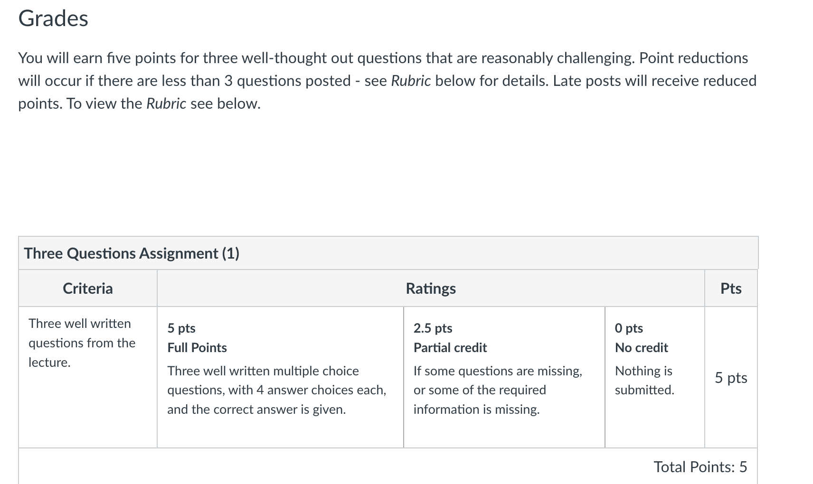The image size is (813, 484).
Task: Click the Pts column header
Action: [731, 289]
